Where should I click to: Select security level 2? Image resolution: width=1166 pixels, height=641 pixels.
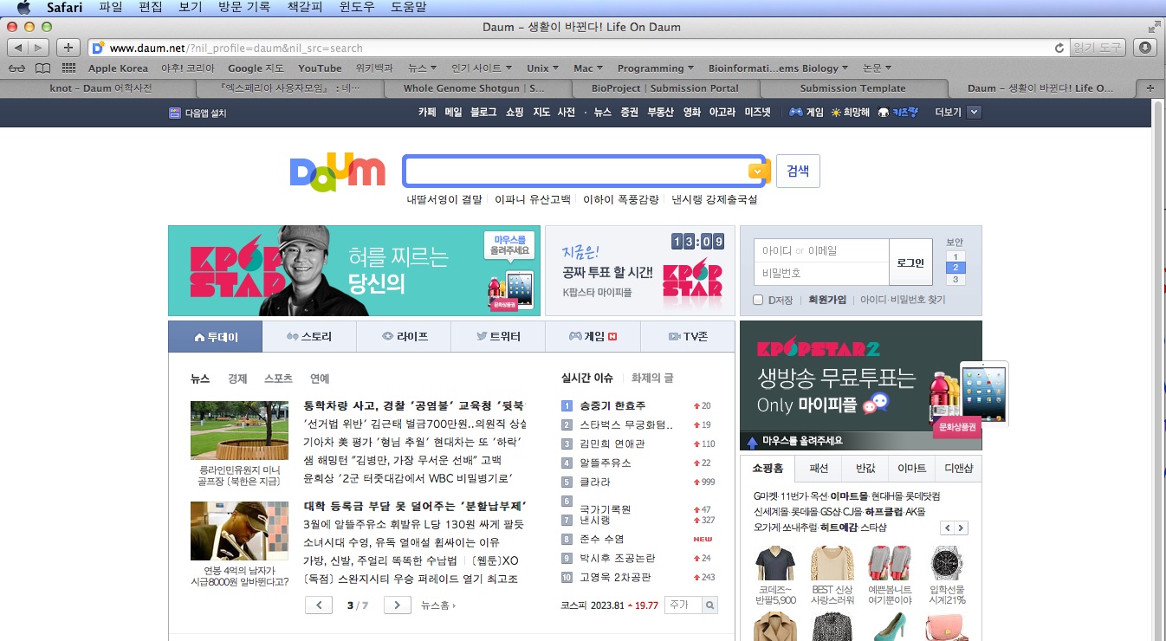tap(955, 268)
